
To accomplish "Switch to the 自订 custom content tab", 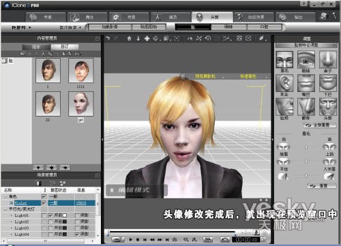I will (65, 47).
